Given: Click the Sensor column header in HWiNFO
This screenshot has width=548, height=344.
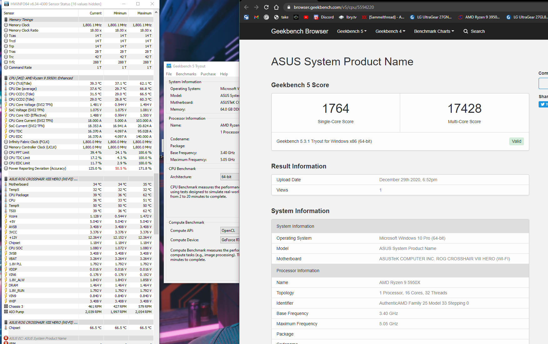Looking at the screenshot, I should click(41, 13).
